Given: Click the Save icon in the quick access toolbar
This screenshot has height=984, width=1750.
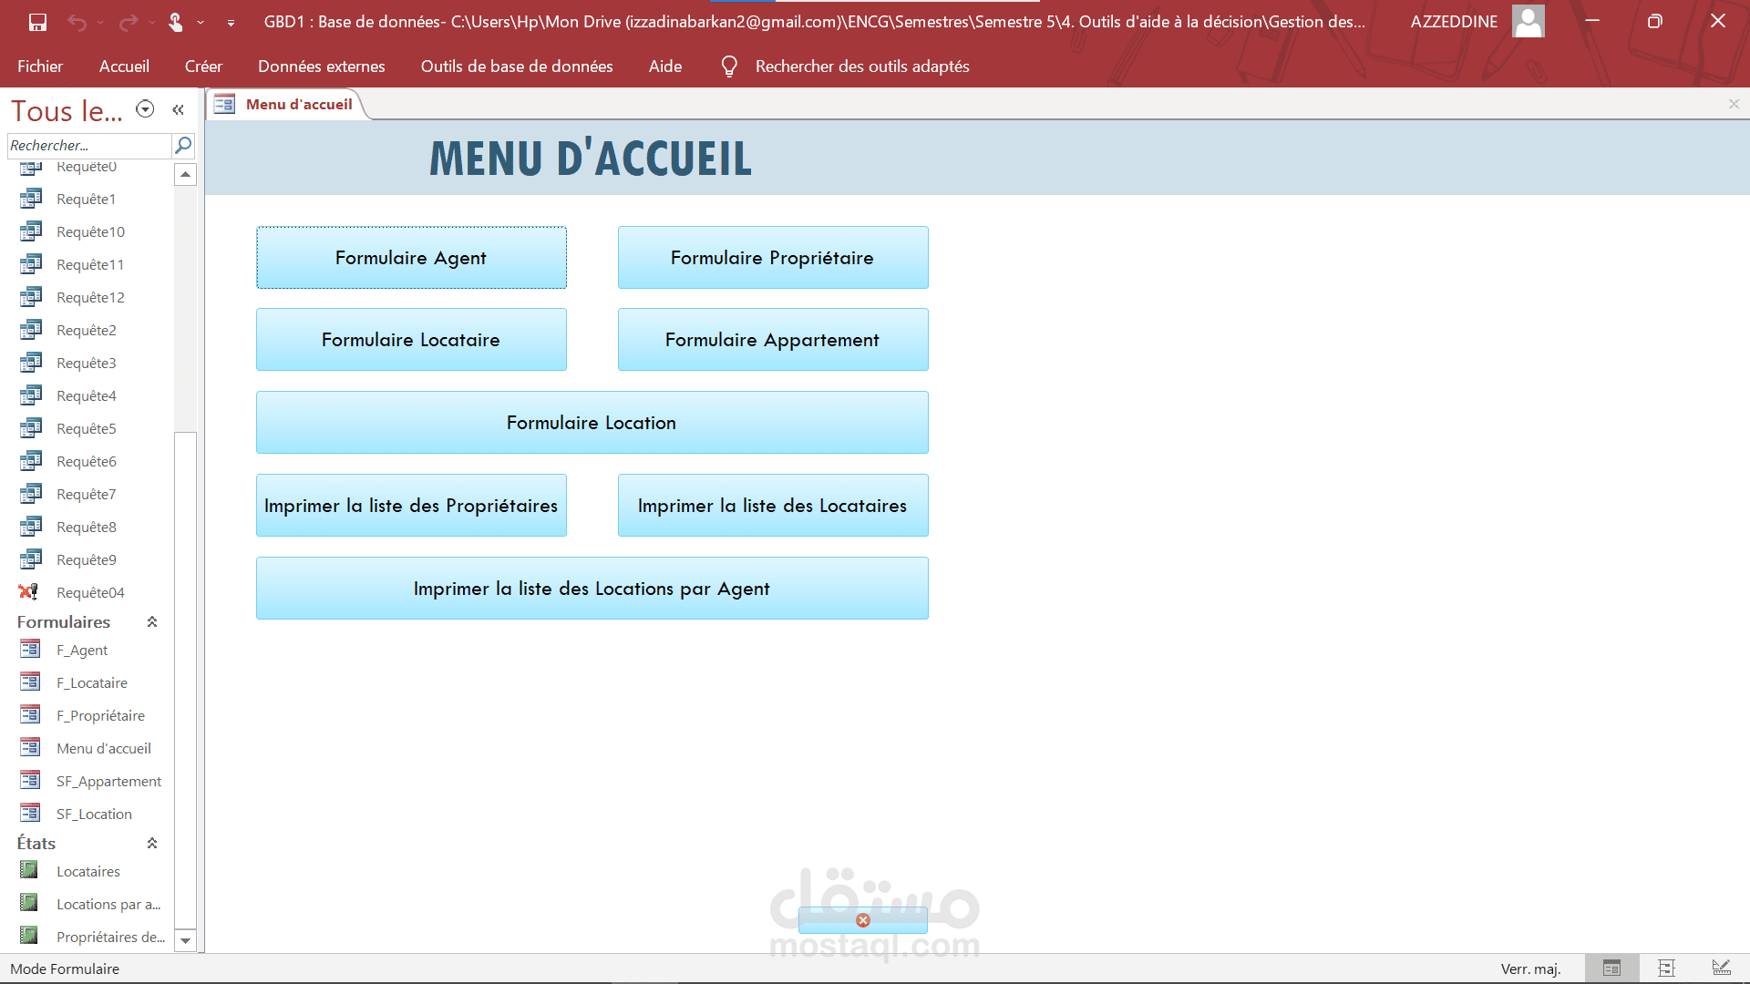Looking at the screenshot, I should coord(37,22).
